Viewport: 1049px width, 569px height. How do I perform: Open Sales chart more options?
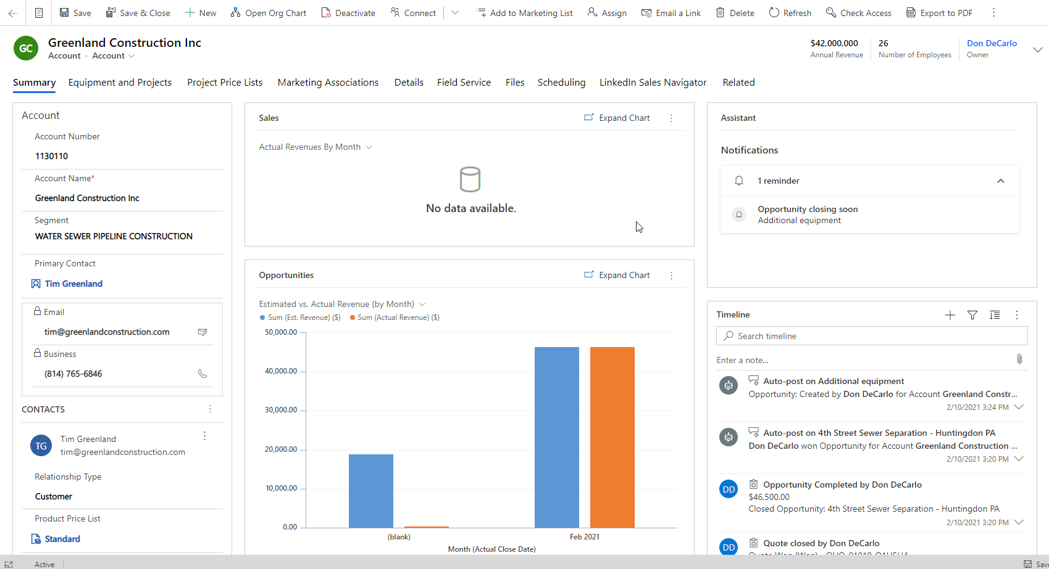pyautogui.click(x=672, y=118)
